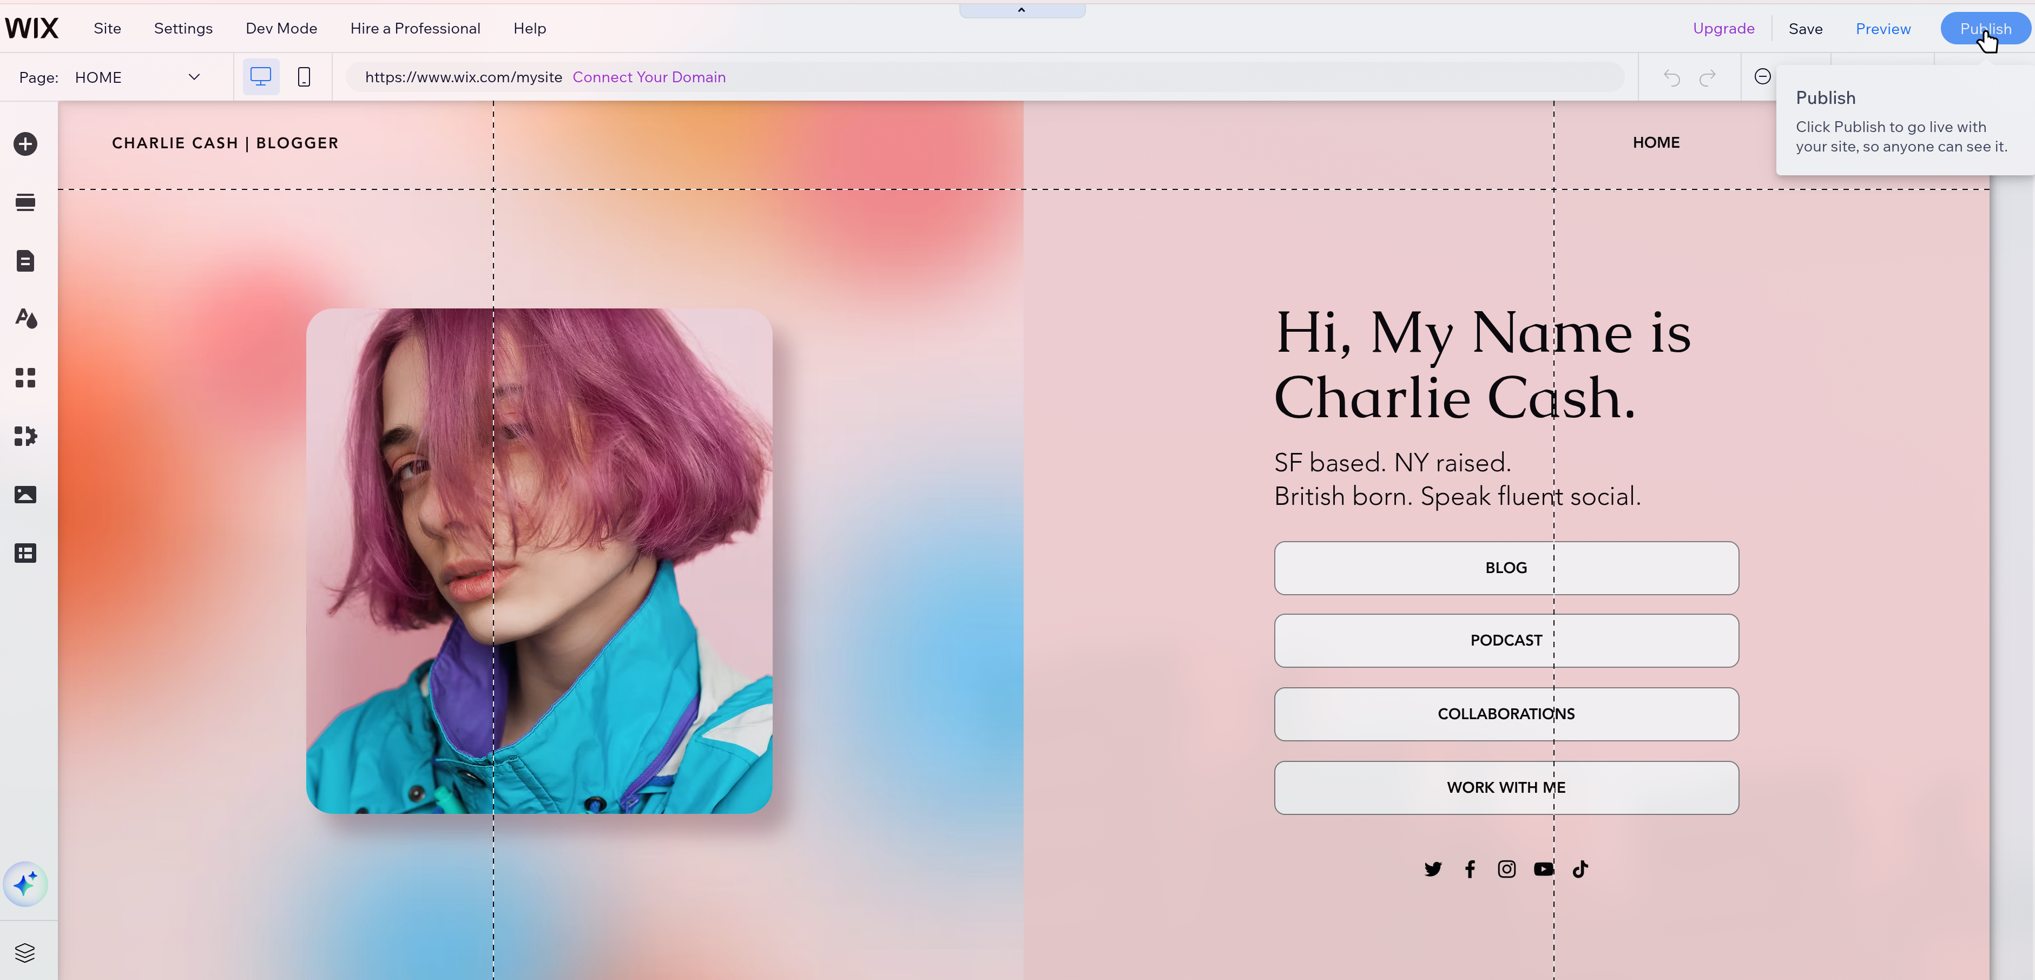Viewport: 2035px width, 980px height.
Task: Open the Site Design icon
Action: 25,319
